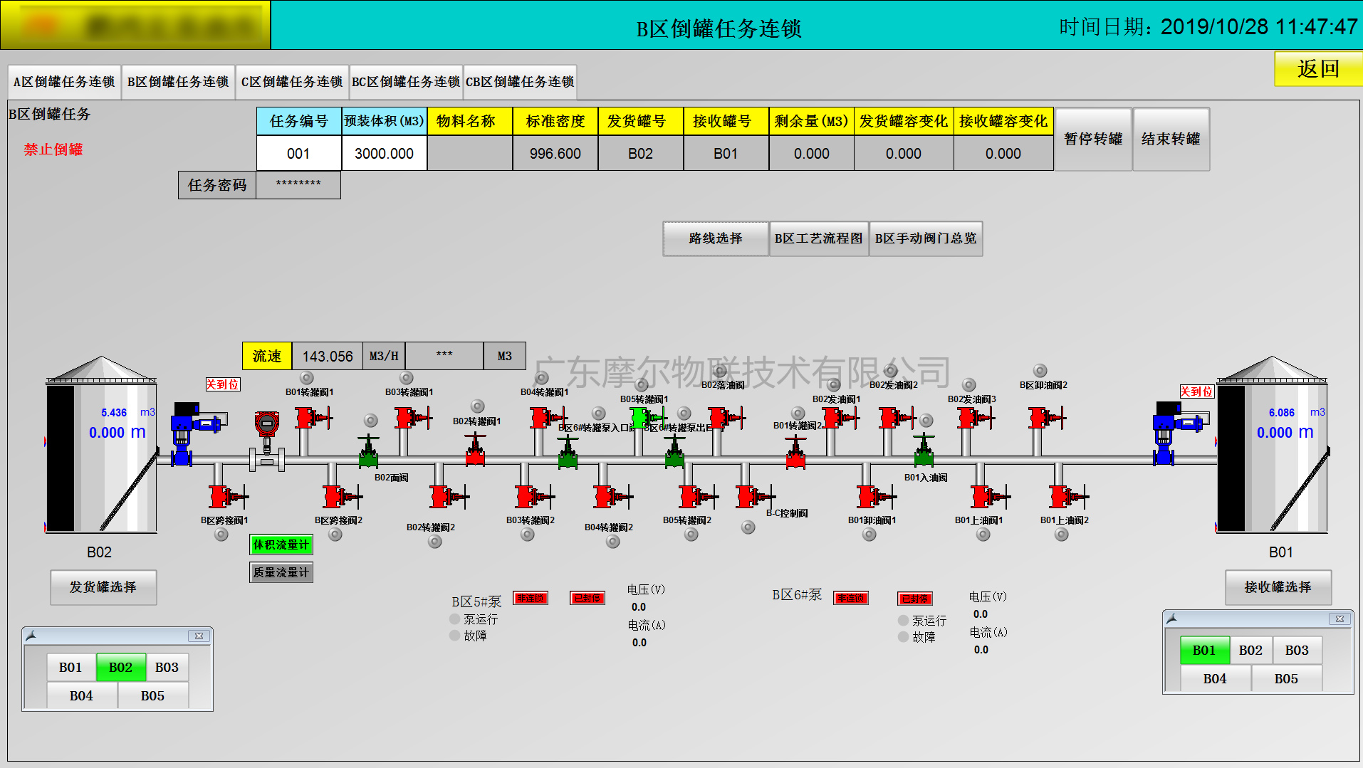
Task: Switch to the A区倒罐任务连锁 tab
Action: click(x=64, y=82)
